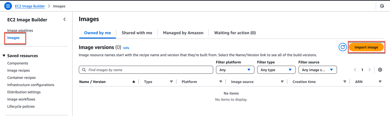This screenshot has width=390, height=116.
Task: Open Image recipes in sidebar
Action: [x=19, y=70]
